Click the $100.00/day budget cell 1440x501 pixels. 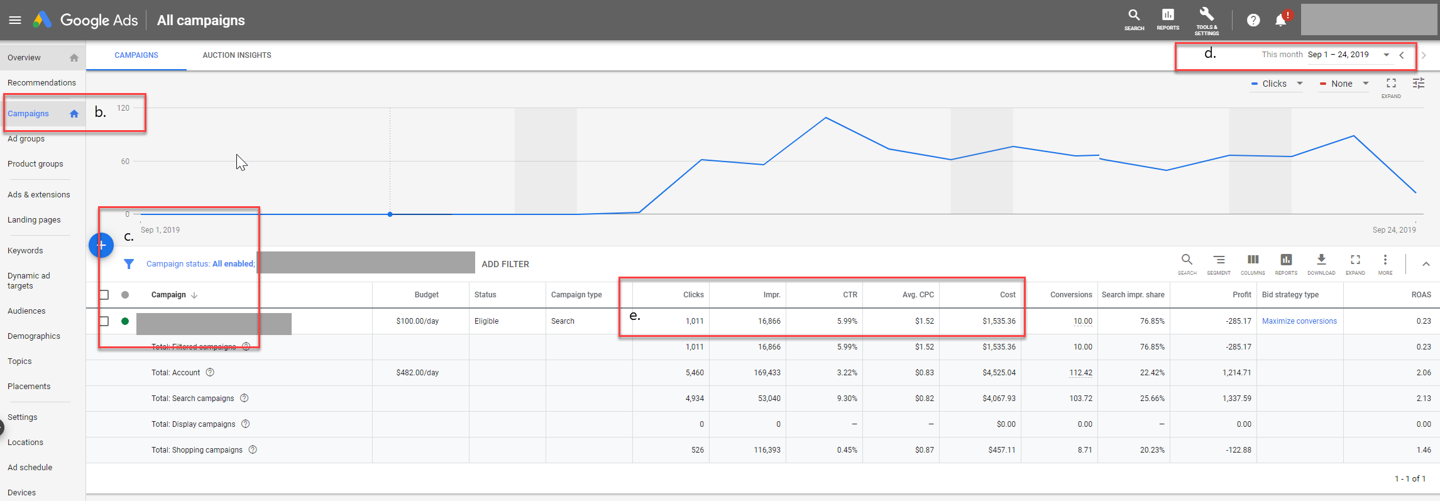[417, 321]
